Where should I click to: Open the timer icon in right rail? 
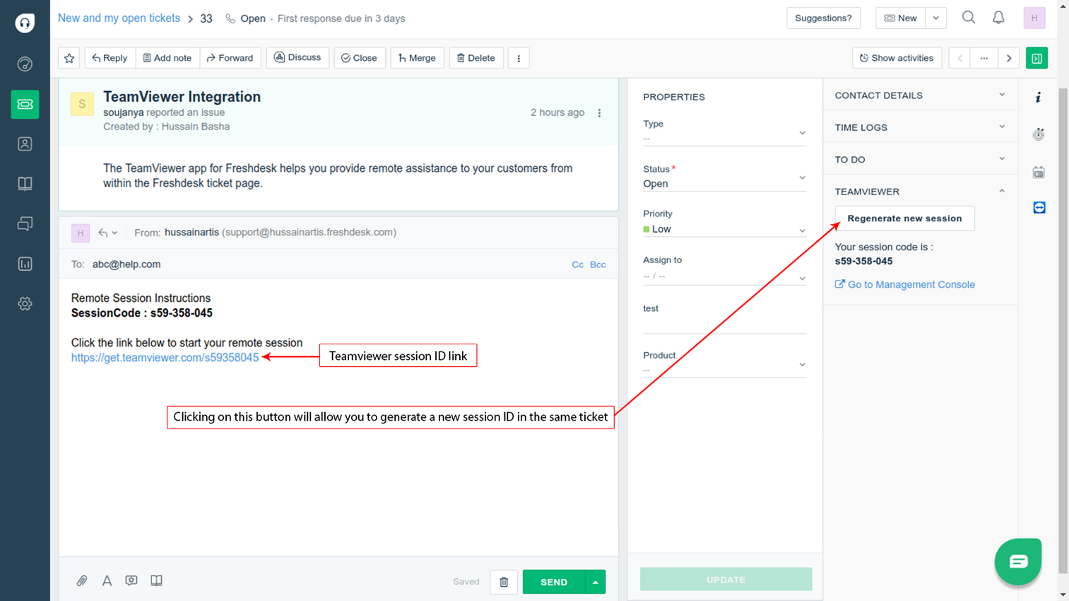click(1039, 134)
